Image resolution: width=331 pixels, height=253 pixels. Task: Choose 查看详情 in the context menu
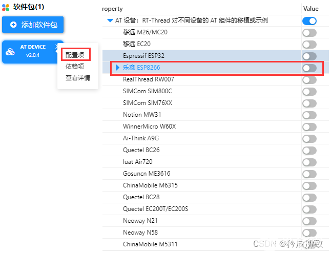pos(78,78)
